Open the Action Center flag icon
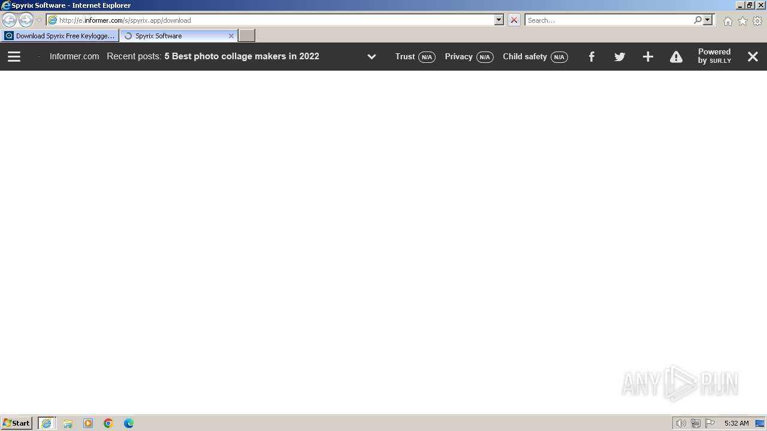767x431 pixels. coord(710,423)
